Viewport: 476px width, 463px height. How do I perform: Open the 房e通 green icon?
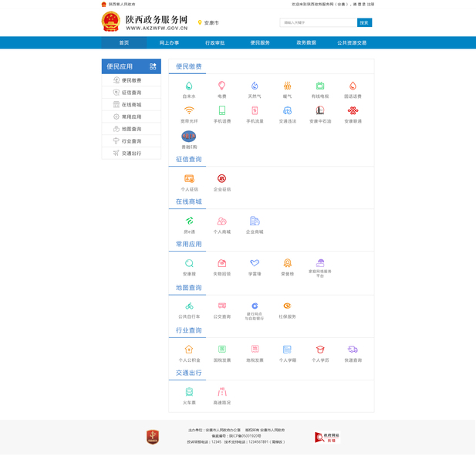[x=189, y=221]
